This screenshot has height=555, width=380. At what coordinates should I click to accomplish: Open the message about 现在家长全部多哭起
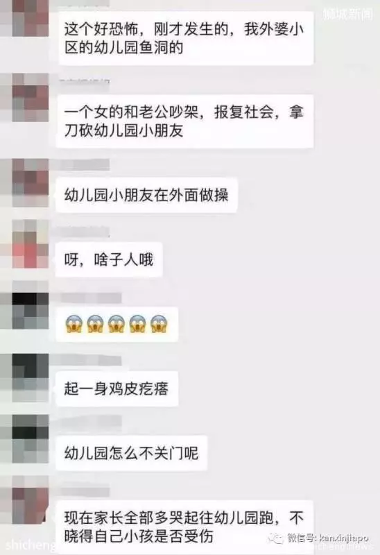[x=184, y=527]
